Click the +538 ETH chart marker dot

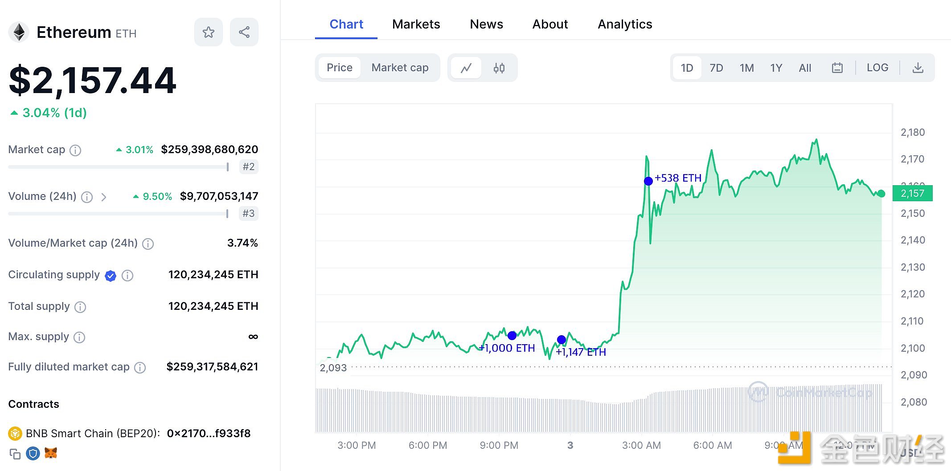tap(648, 181)
